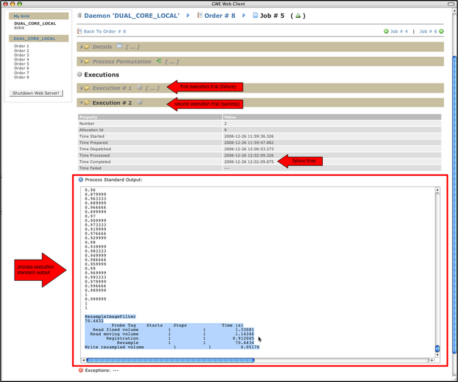Open Order 7 in sidebar
The image size is (458, 382).
21,73
